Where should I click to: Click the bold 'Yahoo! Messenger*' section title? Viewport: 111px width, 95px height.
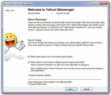pos(37,19)
